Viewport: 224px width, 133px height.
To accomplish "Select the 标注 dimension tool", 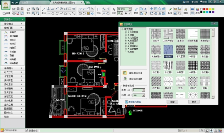I will point(99,11).
